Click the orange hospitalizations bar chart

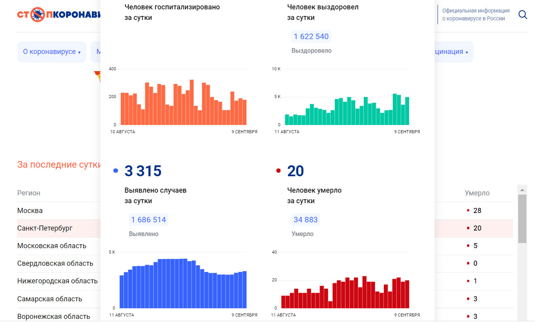[x=184, y=102]
